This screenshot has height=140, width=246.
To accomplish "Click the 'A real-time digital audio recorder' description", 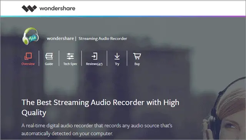I will pyautogui.click(x=97, y=130).
